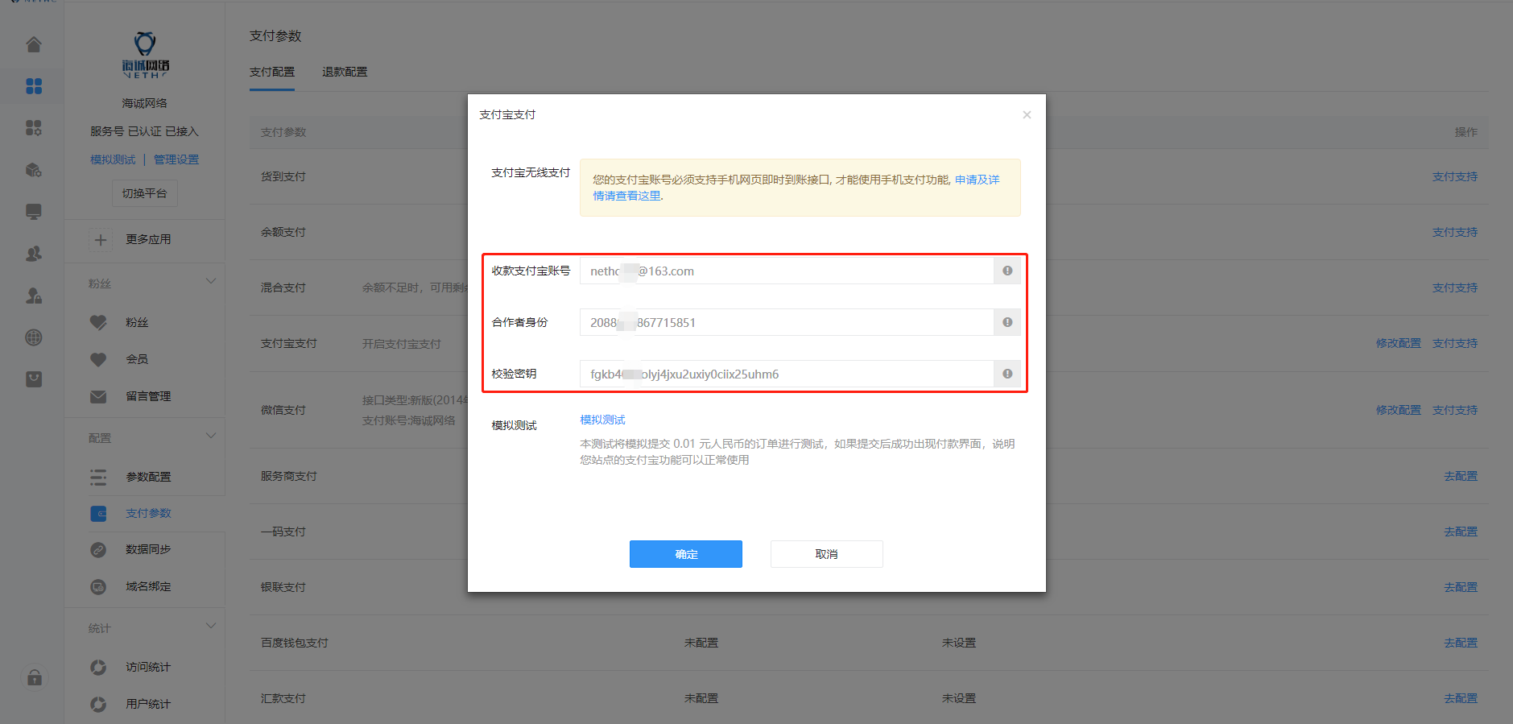The image size is (1513, 724).
Task: Click the home icon in left rail
Action: coord(34,44)
